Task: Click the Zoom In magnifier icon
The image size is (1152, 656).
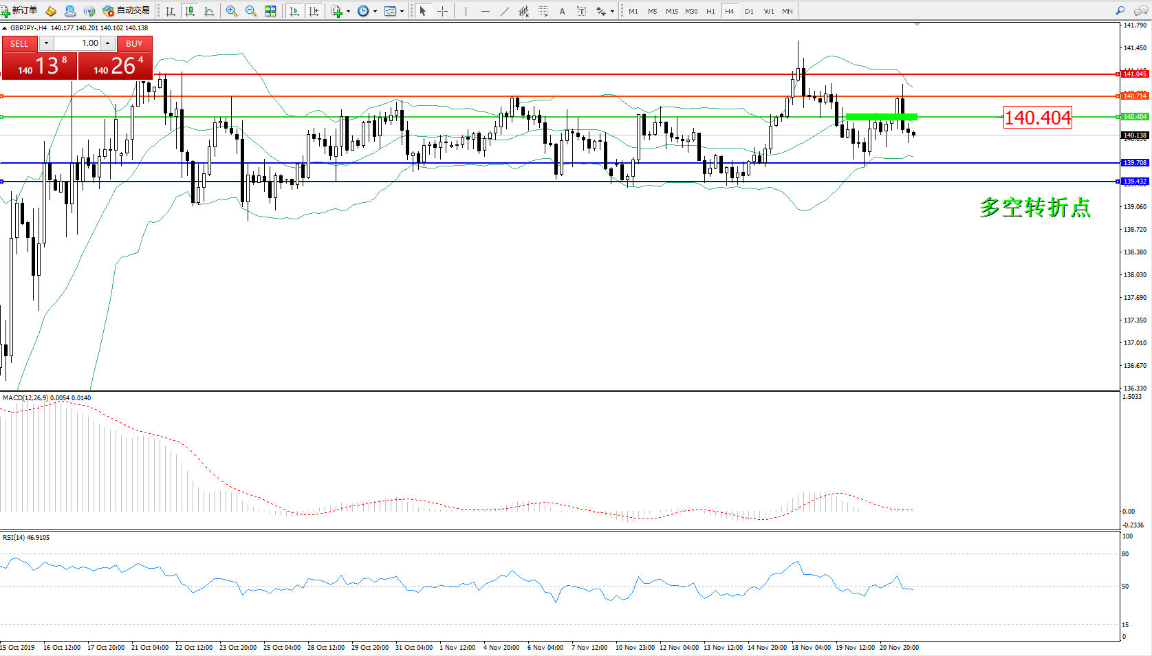Action: (232, 11)
